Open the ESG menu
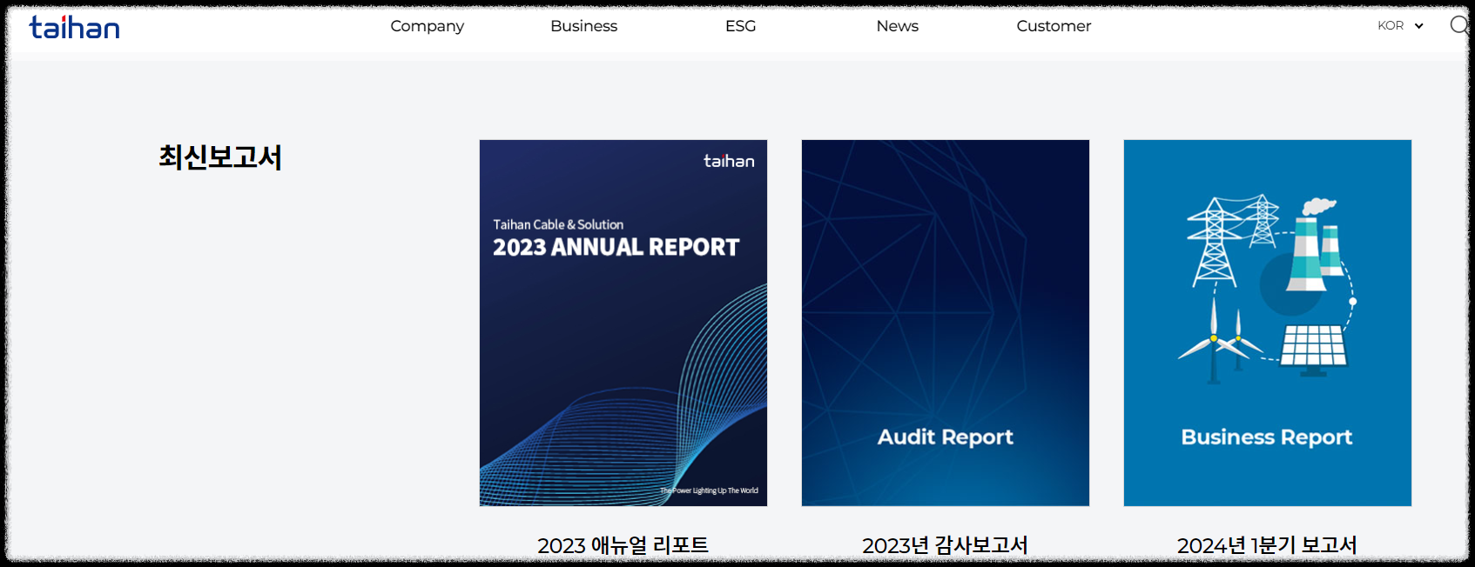 tap(740, 26)
